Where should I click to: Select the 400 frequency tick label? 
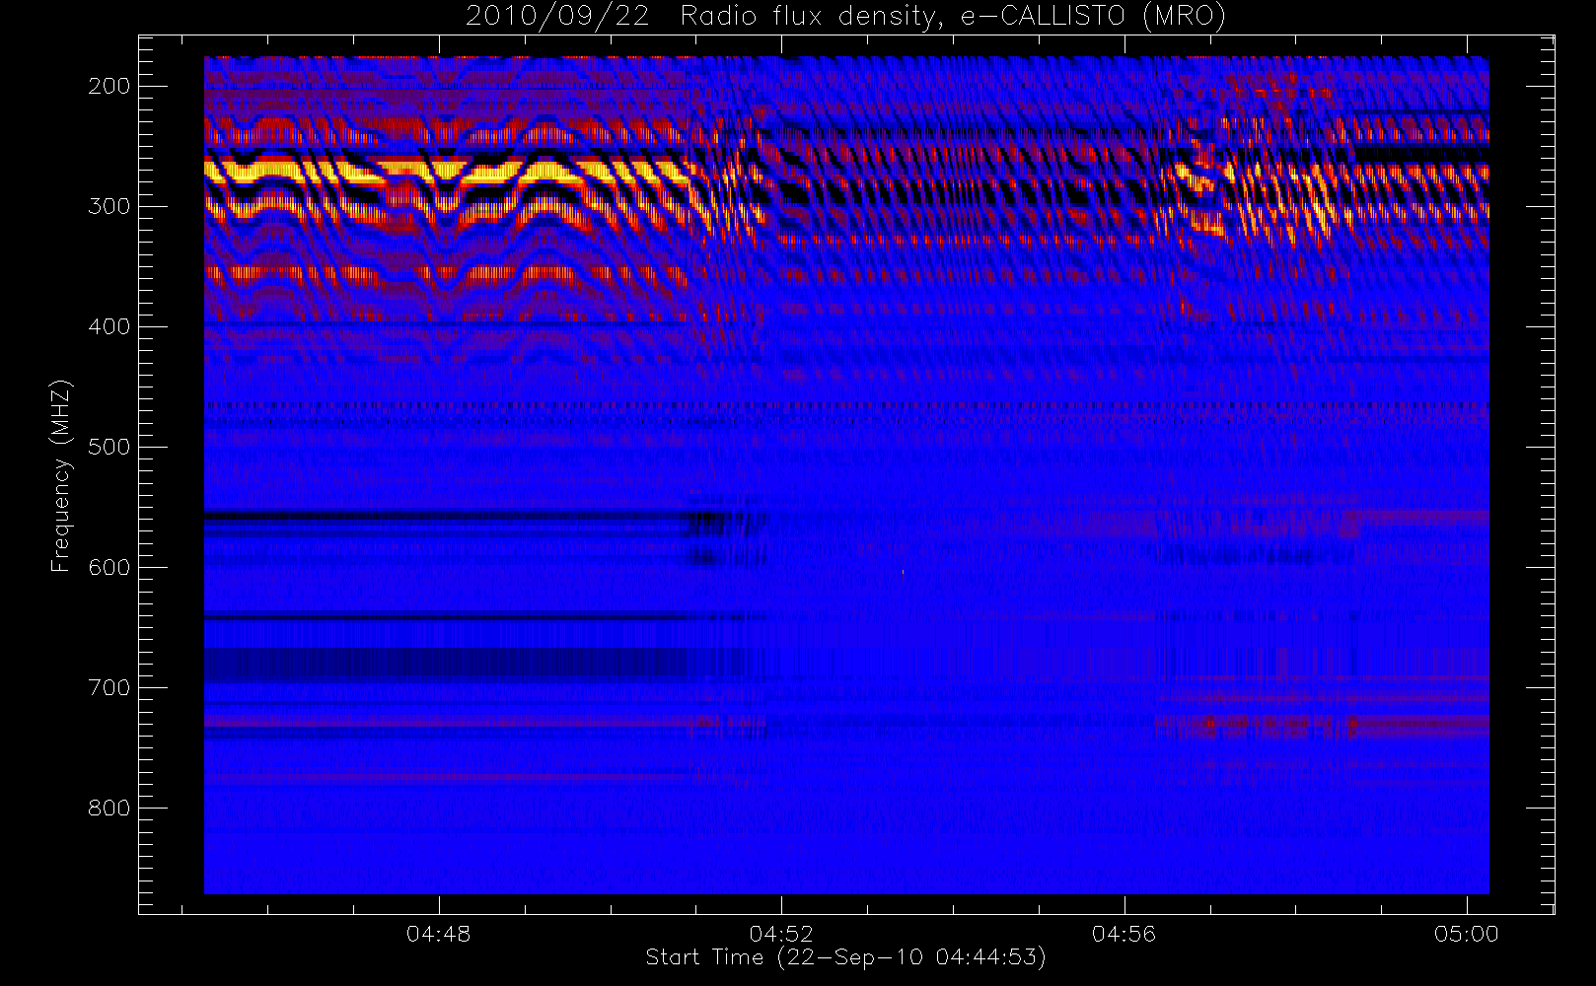109,326
